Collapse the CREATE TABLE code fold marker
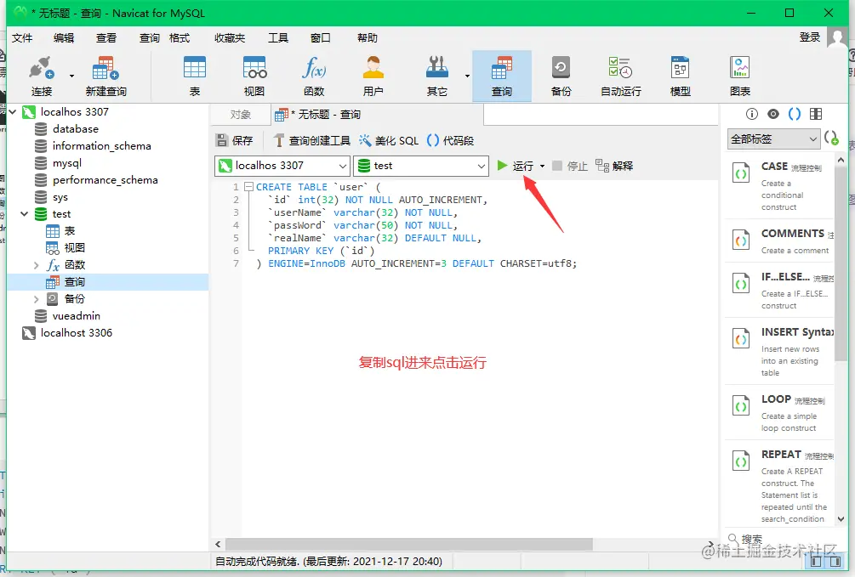 click(x=248, y=186)
